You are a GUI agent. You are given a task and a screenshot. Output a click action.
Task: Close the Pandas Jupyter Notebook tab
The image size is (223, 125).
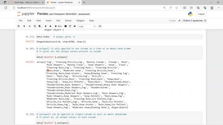pyautogui.click(x=79, y=2)
